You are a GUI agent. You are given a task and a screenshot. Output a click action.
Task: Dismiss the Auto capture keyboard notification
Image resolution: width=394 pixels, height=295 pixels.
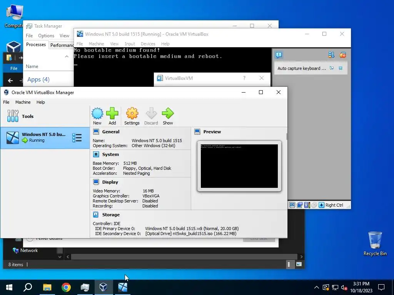point(341,68)
